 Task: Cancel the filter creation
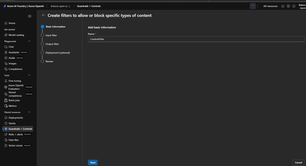pyautogui.click(x=299, y=162)
